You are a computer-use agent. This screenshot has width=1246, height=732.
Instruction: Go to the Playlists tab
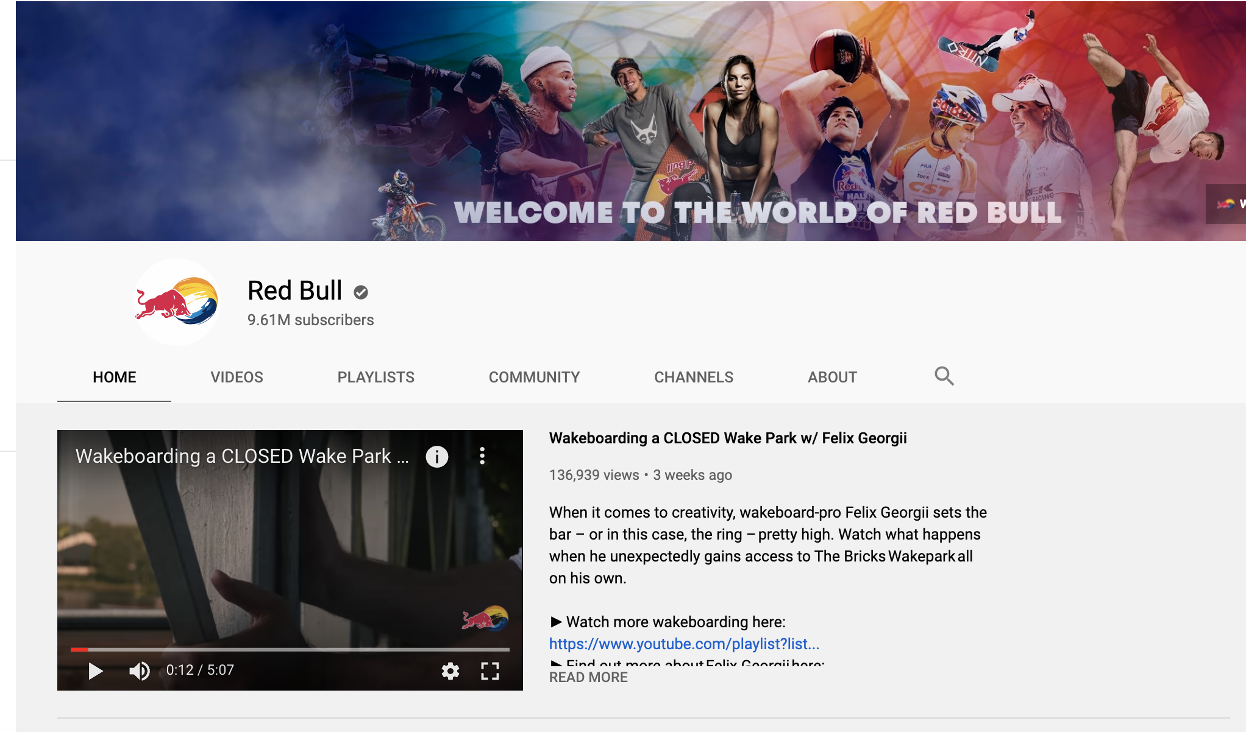click(376, 377)
